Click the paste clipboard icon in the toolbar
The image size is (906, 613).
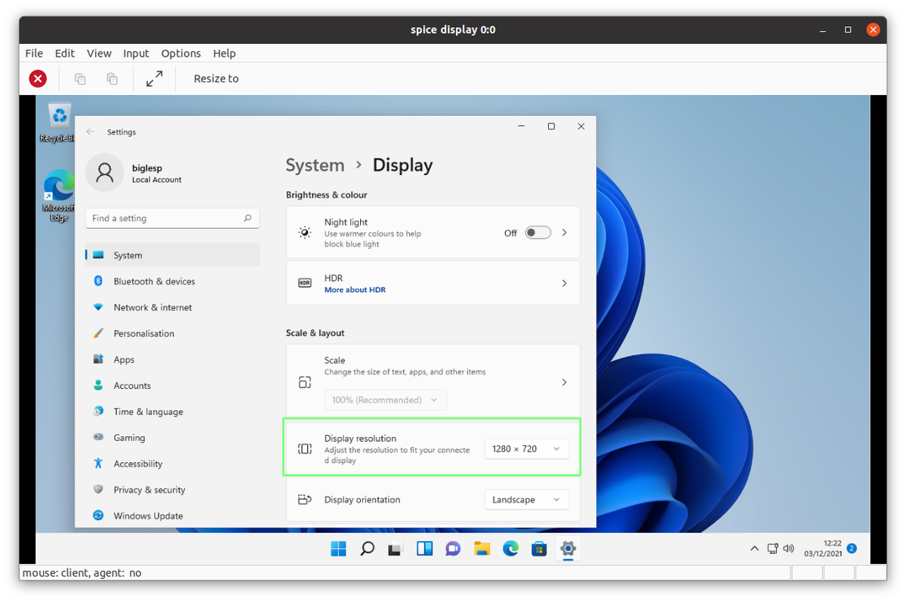pyautogui.click(x=112, y=78)
